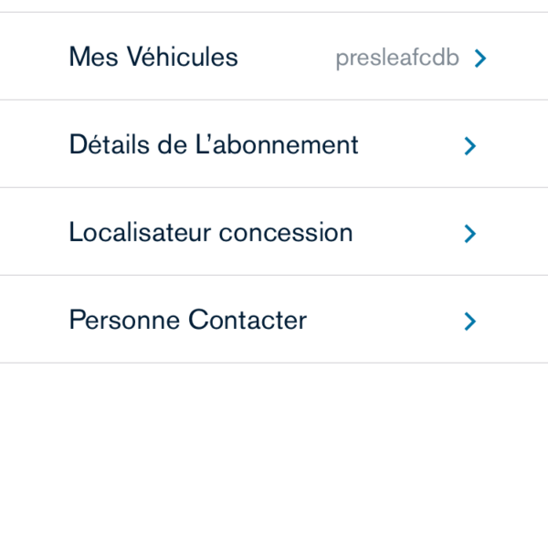Screen dimensions: 548x548
Task: Click the Personne Contacter chevron icon
Action: [x=470, y=321]
